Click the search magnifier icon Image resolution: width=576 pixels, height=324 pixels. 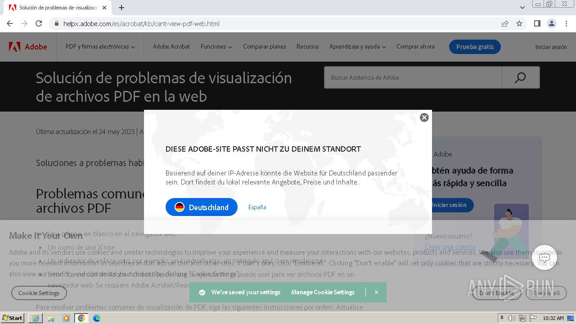tap(520, 77)
